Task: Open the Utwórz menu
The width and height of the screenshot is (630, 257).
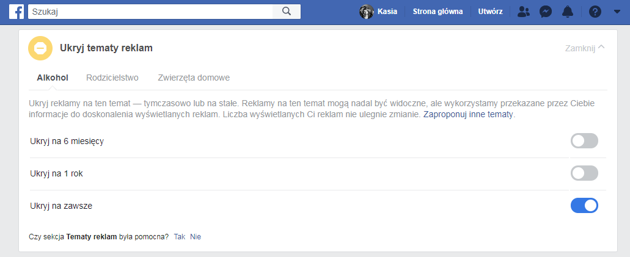Action: point(490,12)
